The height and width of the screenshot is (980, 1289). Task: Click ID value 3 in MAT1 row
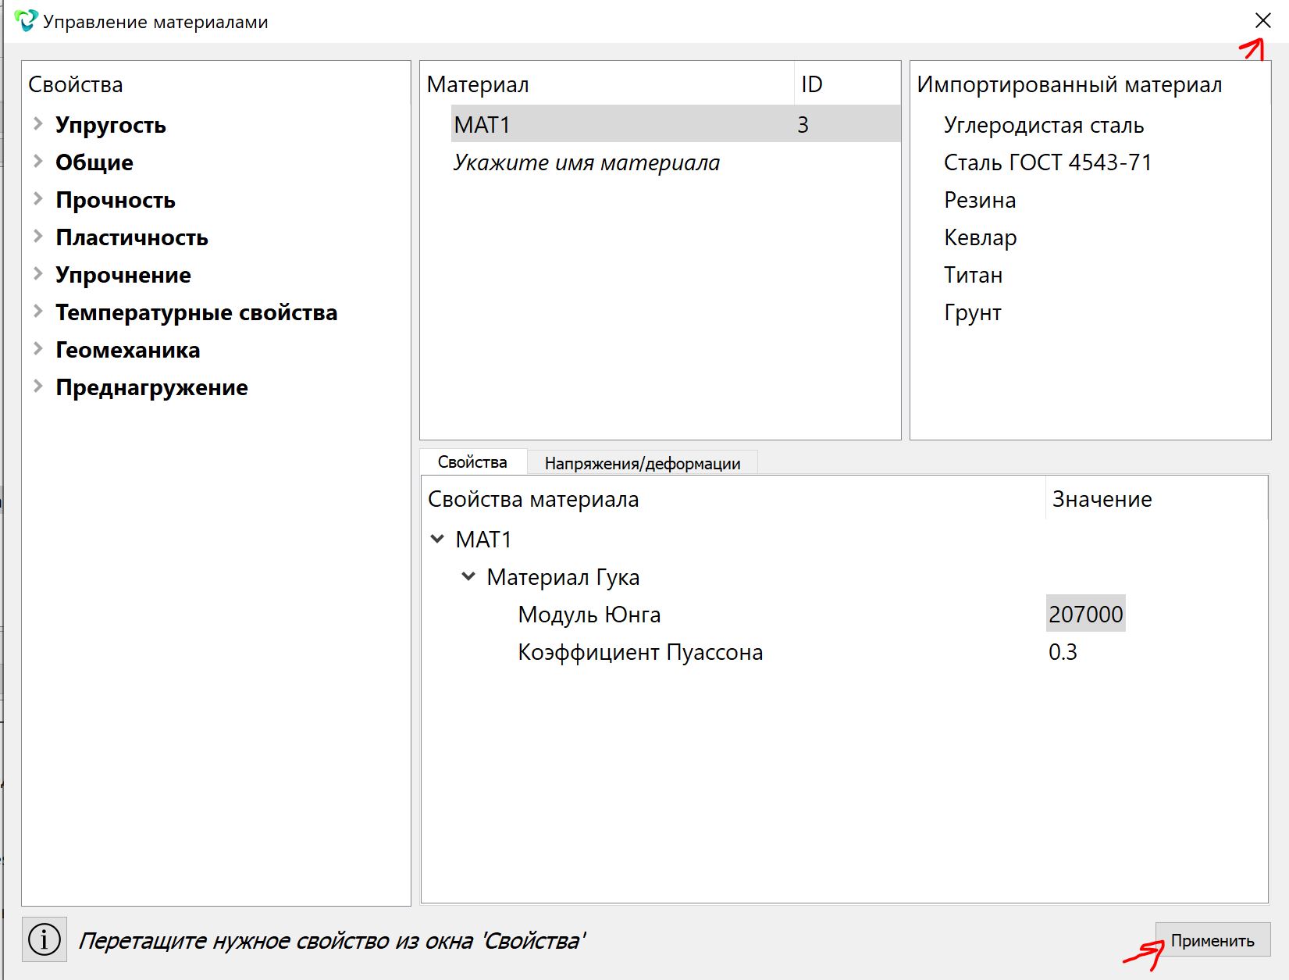pos(803,125)
